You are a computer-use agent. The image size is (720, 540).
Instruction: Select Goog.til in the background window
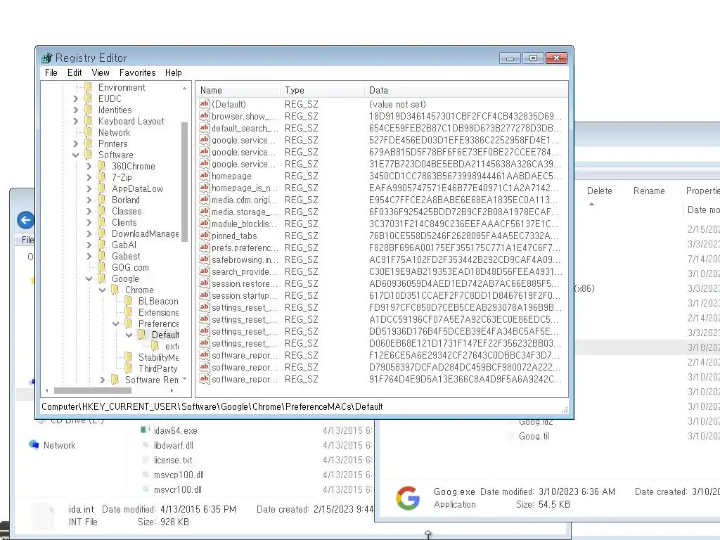pos(534,436)
